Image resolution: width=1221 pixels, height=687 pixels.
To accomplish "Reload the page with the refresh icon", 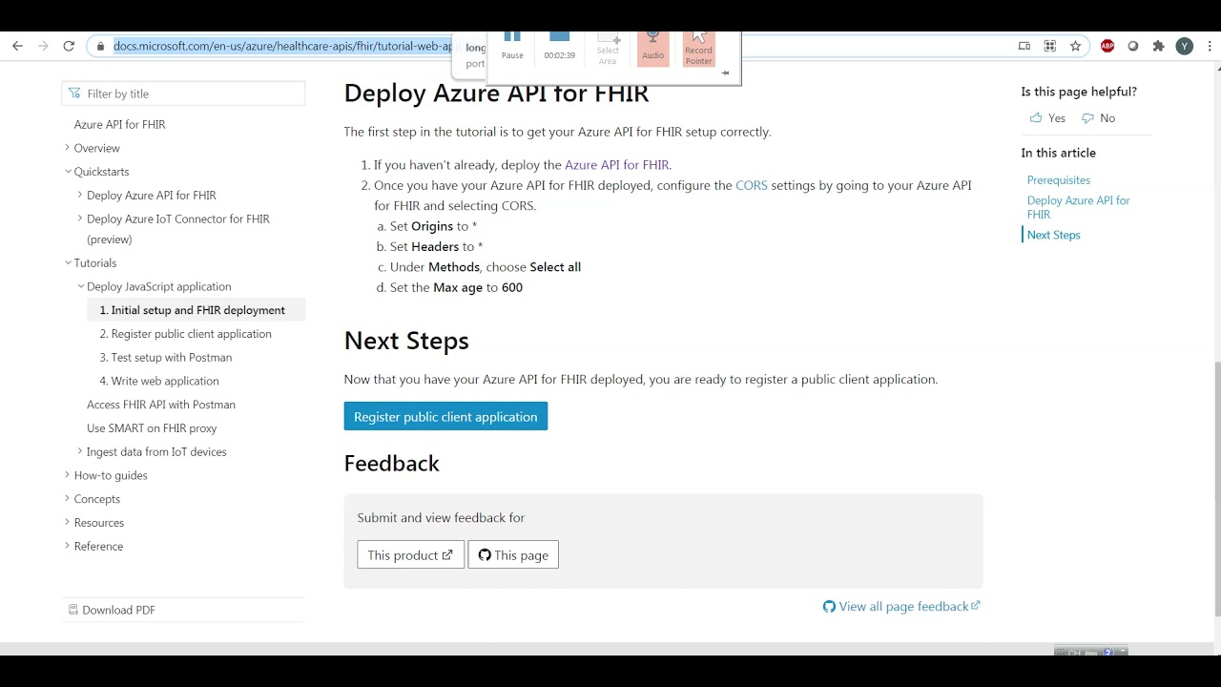I will click(x=69, y=46).
